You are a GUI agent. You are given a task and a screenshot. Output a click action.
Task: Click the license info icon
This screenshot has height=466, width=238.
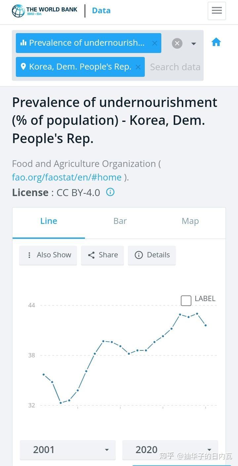click(110, 192)
